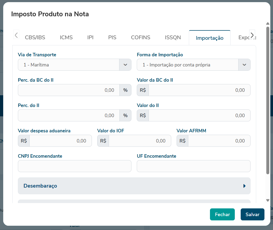This screenshot has height=230, width=273.
Task: Click the % suffix of Perc. do II
Action: pyautogui.click(x=125, y=116)
